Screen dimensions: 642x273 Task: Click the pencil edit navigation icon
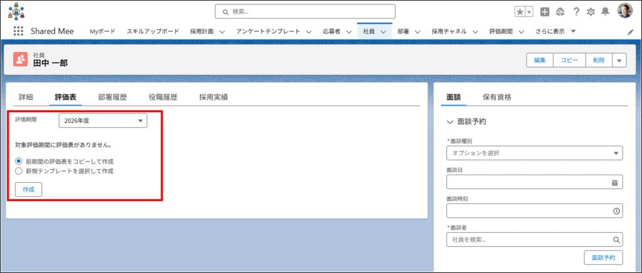(x=630, y=31)
